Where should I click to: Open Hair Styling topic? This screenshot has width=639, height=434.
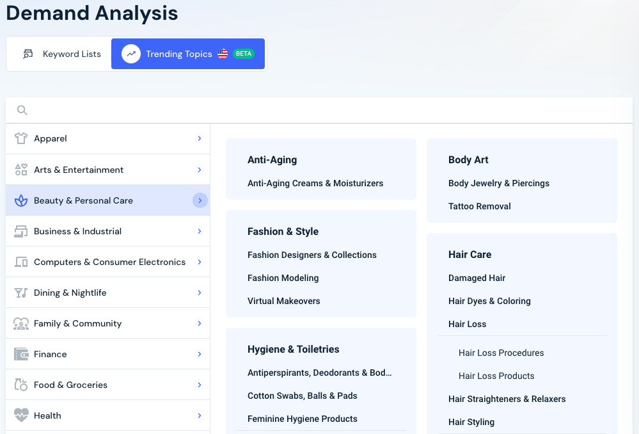[471, 422]
